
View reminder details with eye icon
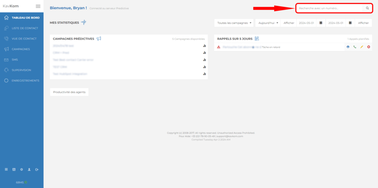(348, 47)
